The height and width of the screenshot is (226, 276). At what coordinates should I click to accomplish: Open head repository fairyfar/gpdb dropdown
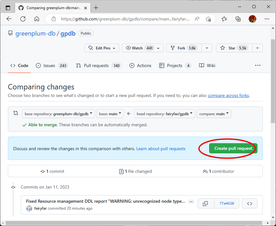tap(165, 114)
